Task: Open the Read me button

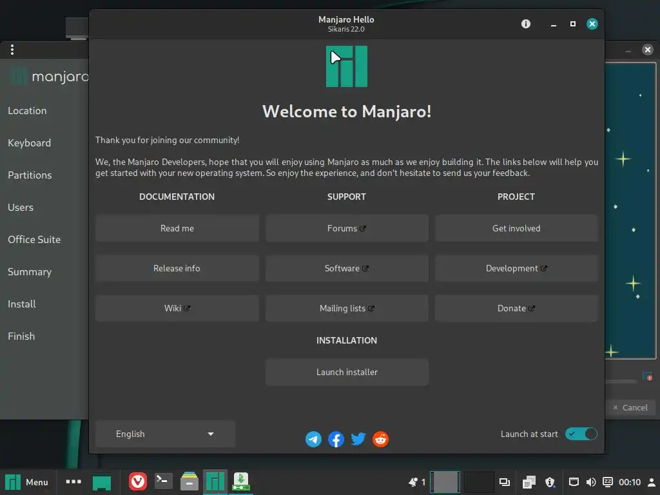Action: (x=177, y=228)
